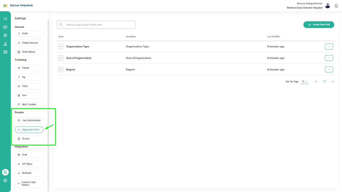This screenshot has height=192, width=342.
Task: Click the notification bell icon
Action: tap(336, 6)
